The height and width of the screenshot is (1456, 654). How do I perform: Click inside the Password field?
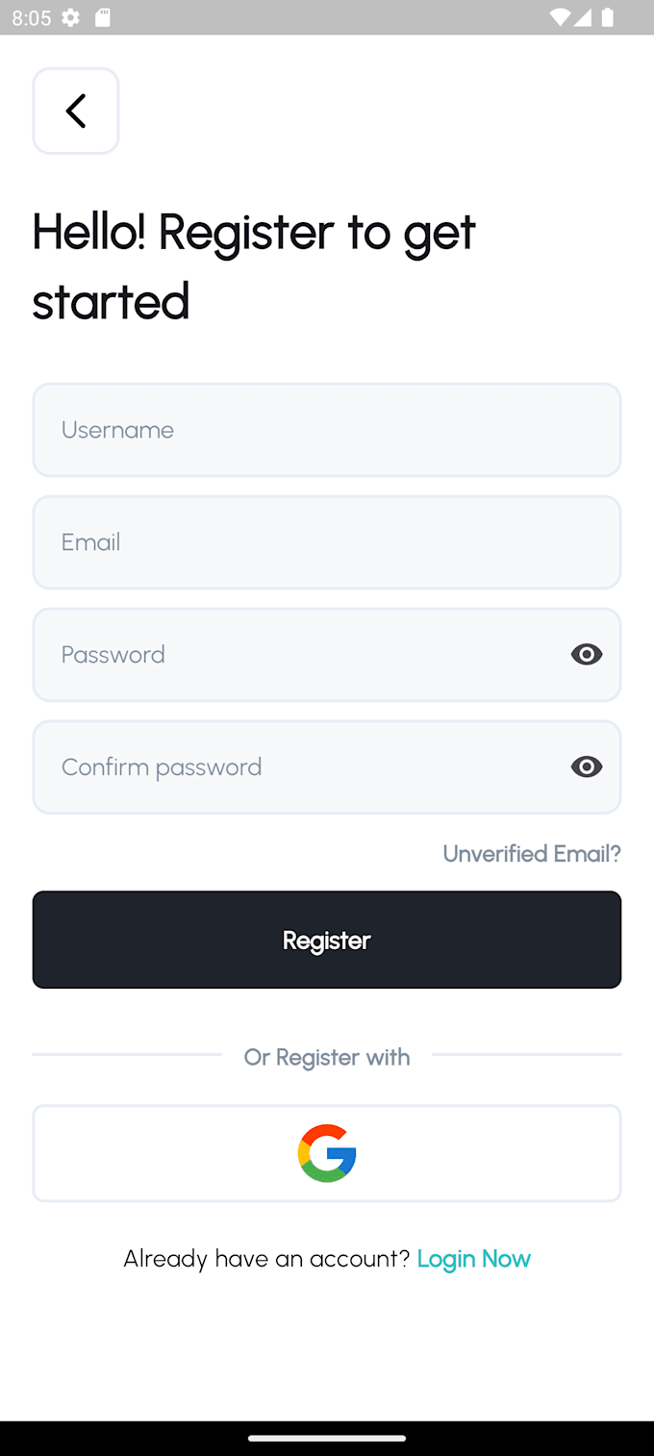pyautogui.click(x=289, y=654)
